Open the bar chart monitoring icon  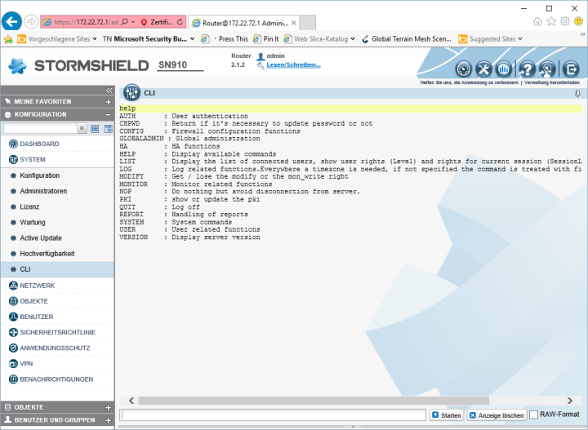tap(505, 69)
